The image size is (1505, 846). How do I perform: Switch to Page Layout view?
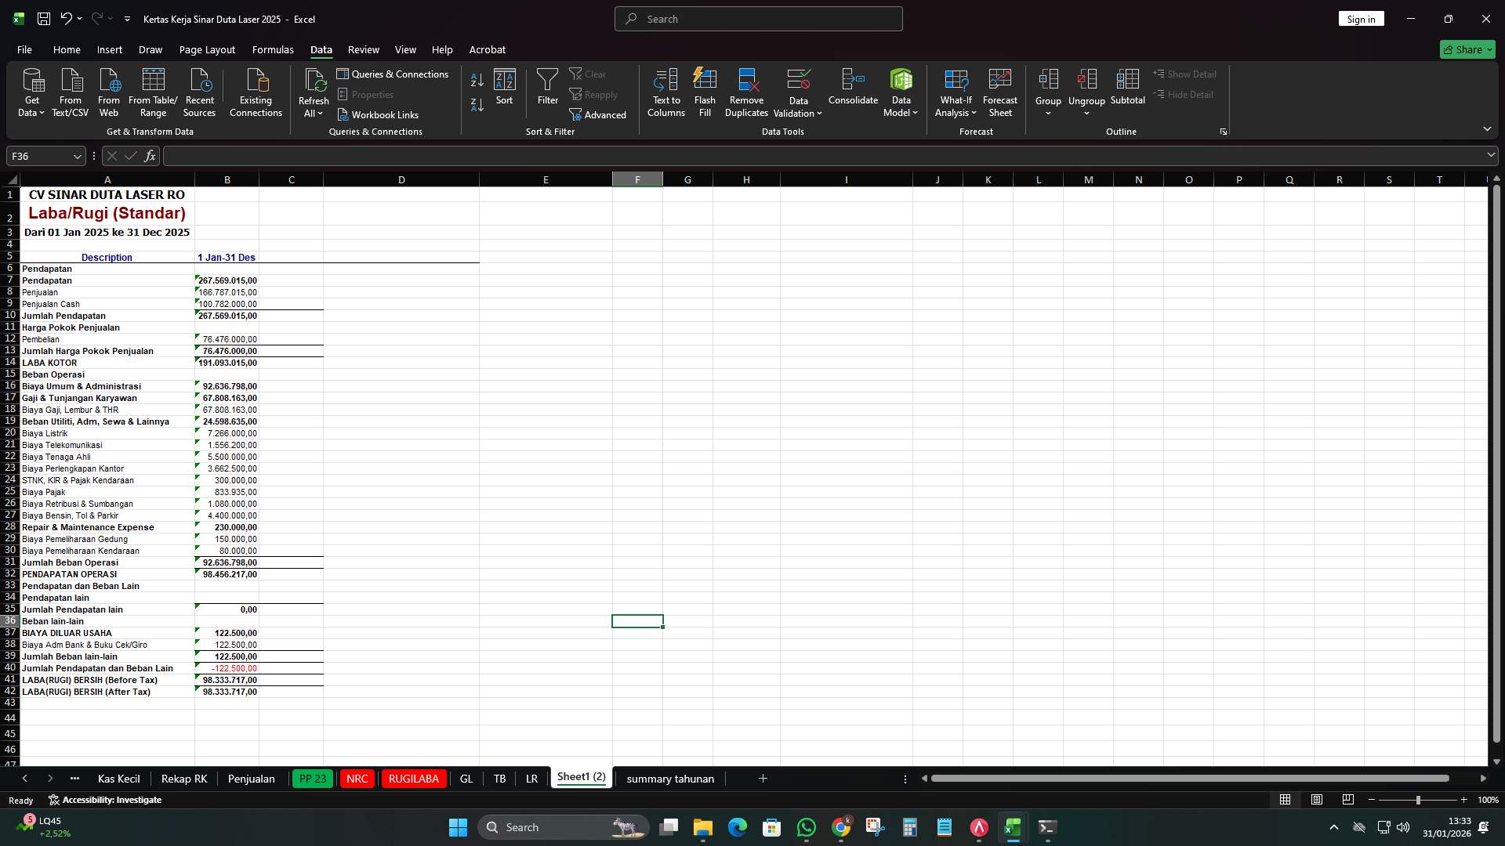(x=1316, y=800)
